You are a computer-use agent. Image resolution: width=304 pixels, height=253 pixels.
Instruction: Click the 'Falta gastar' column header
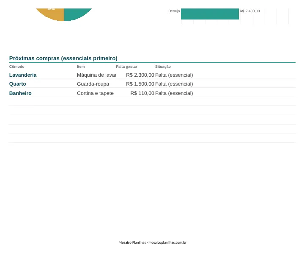click(x=126, y=67)
